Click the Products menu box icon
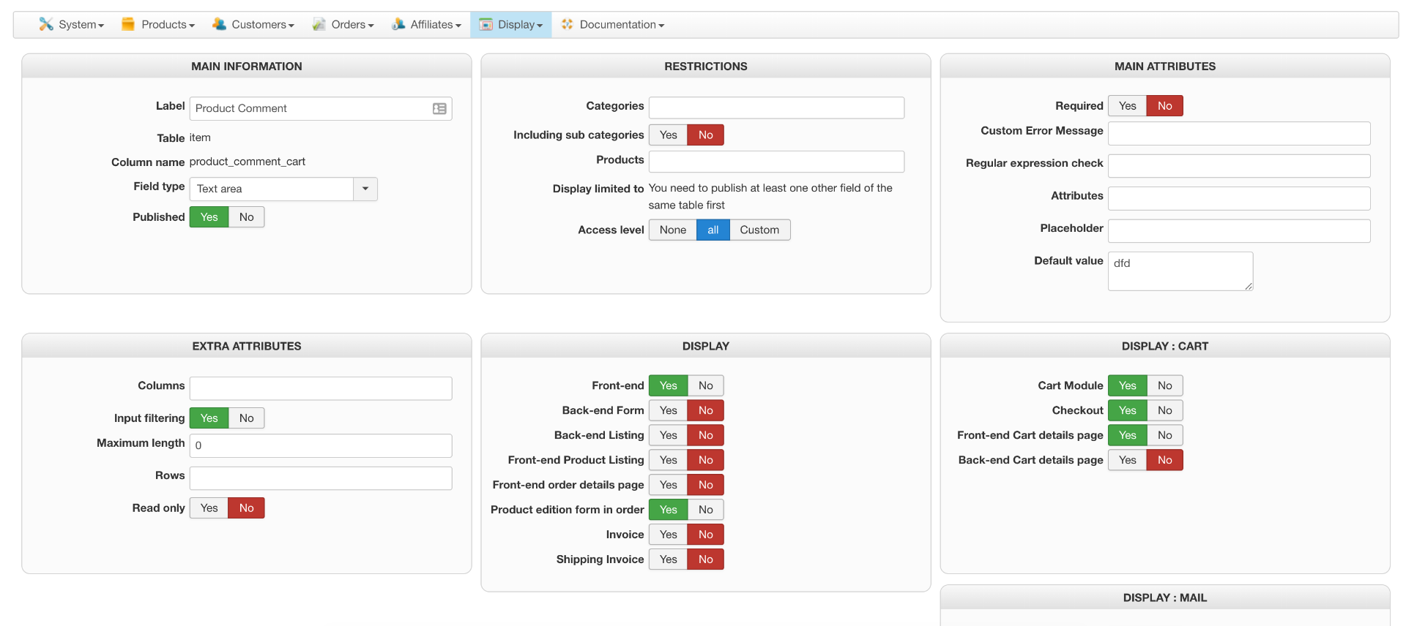This screenshot has height=626, width=1406. [128, 24]
